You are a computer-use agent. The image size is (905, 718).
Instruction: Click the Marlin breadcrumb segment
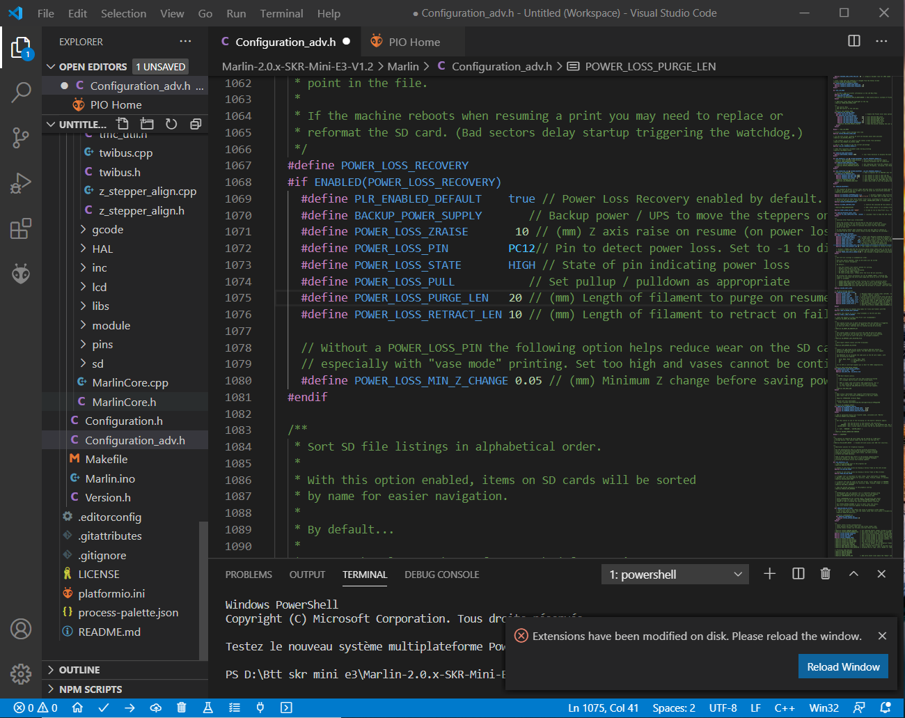pyautogui.click(x=403, y=66)
